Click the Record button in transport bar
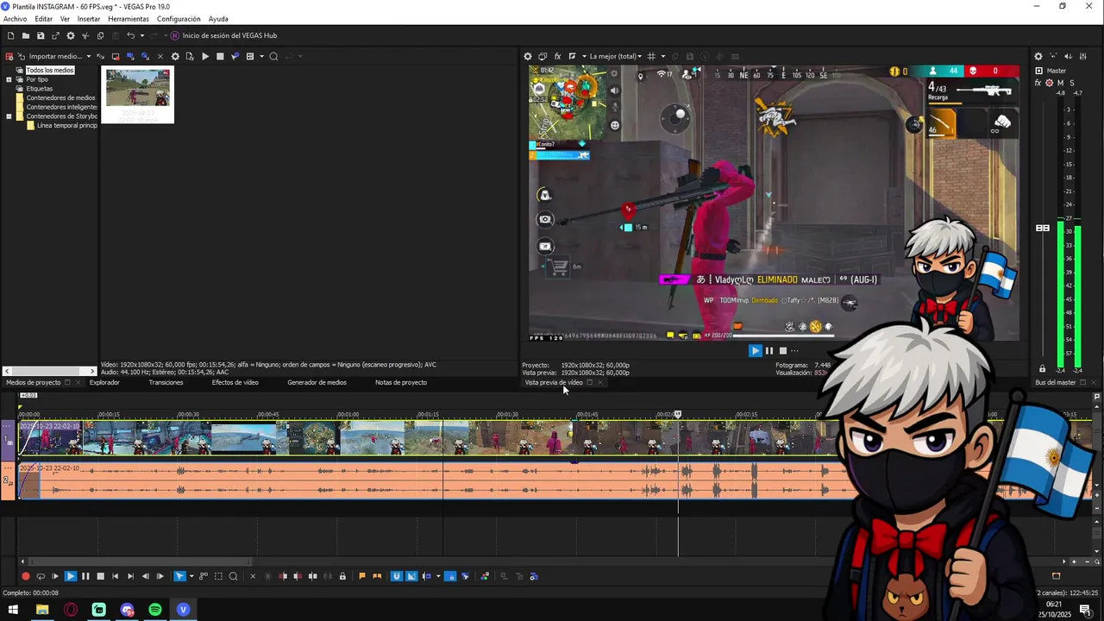Image resolution: width=1104 pixels, height=621 pixels. (26, 576)
